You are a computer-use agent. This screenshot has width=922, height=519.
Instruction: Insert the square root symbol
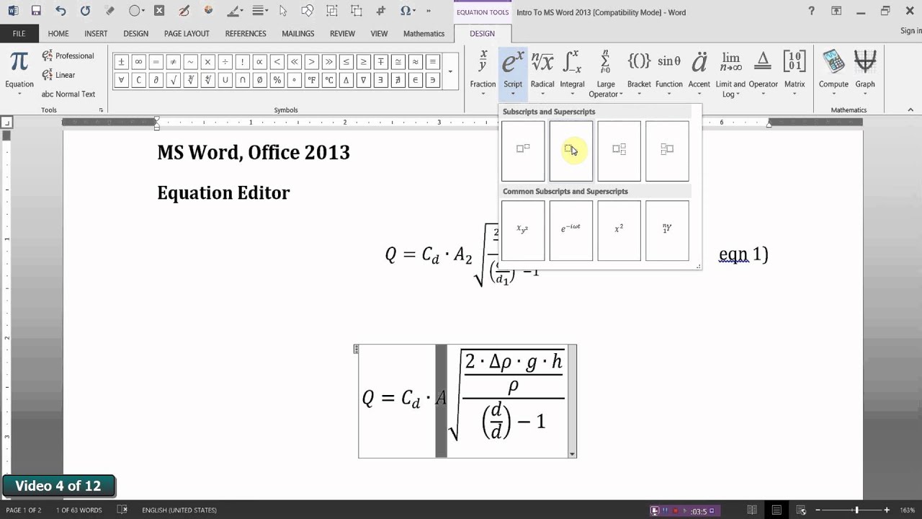point(173,80)
